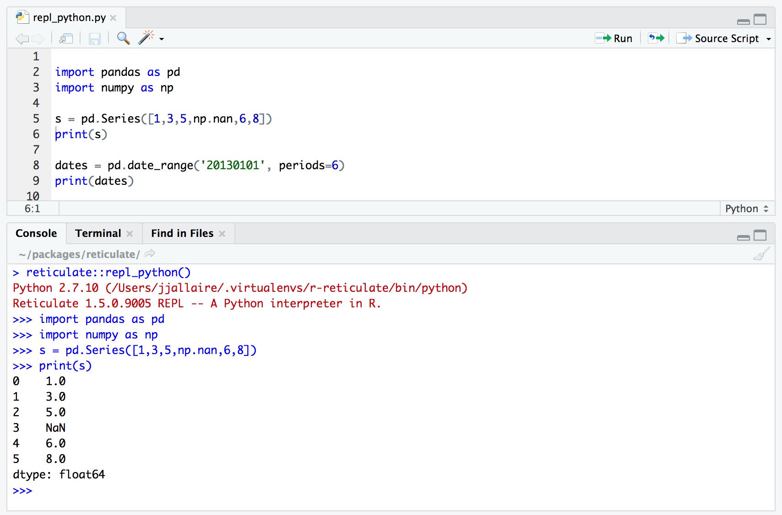Viewport: 782px width, 515px height.
Task: Click the 6:1 cursor position indicator
Action: point(32,209)
